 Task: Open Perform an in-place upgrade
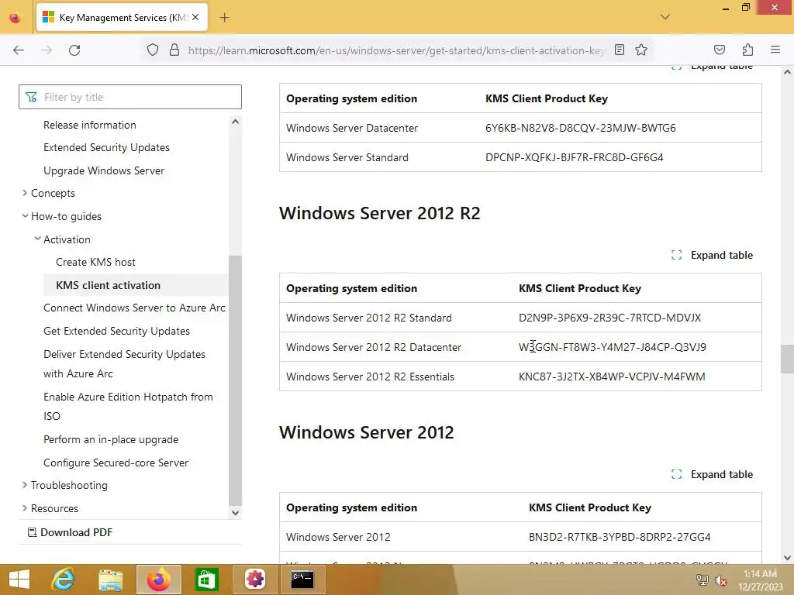click(x=111, y=439)
